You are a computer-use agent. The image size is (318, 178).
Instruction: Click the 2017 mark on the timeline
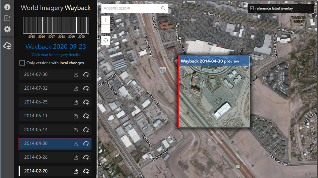point(52,37)
